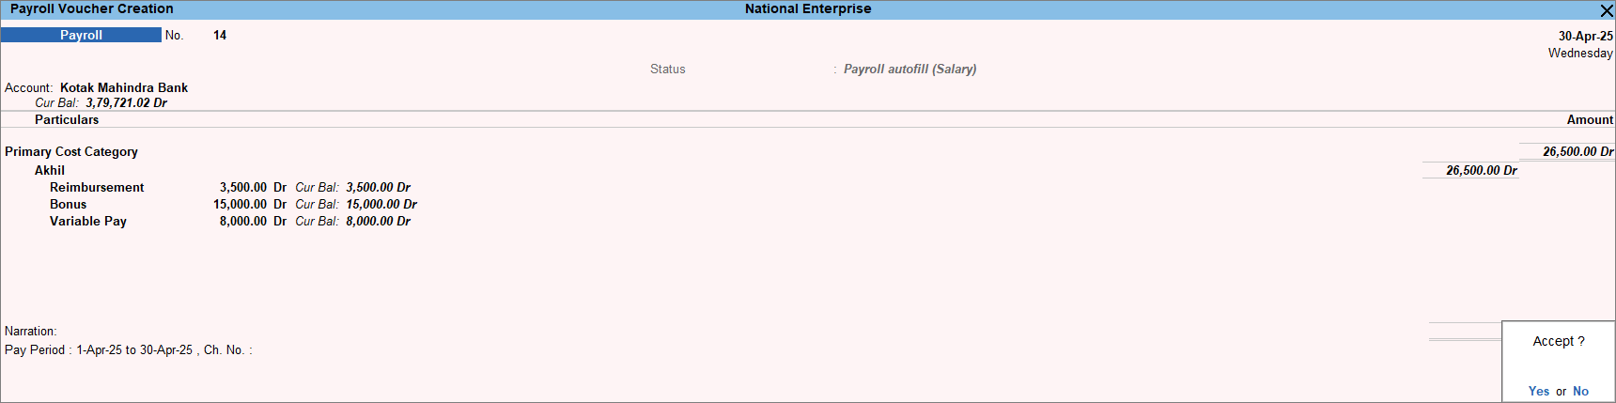Click the Particulars column header

pyautogui.click(x=67, y=119)
